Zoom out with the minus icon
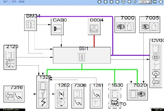 click(x=155, y=2)
